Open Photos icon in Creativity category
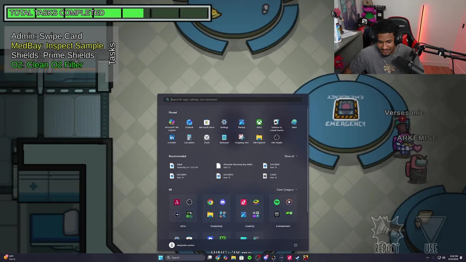The width and height of the screenshot is (466, 262). point(244,214)
